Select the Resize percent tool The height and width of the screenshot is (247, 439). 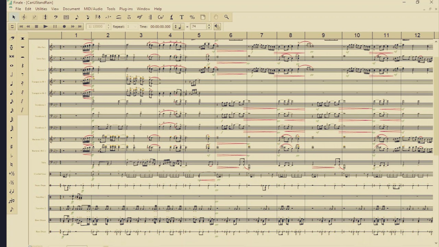192,17
